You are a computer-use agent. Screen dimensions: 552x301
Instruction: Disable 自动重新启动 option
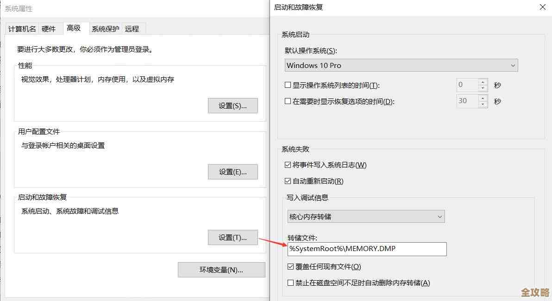pyautogui.click(x=288, y=181)
